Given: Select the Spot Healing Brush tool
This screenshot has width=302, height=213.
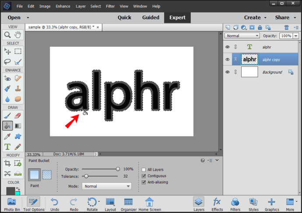Looking at the screenshot, I should [x=18, y=78].
